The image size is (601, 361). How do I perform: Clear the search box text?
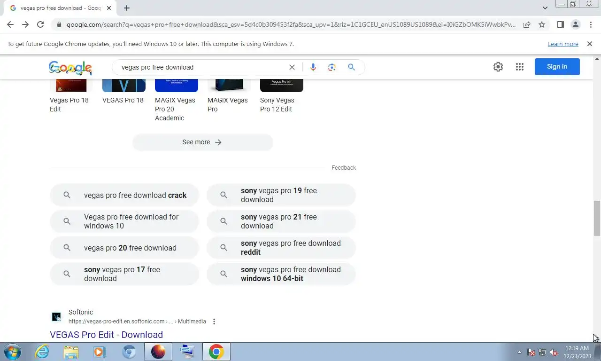click(x=292, y=67)
